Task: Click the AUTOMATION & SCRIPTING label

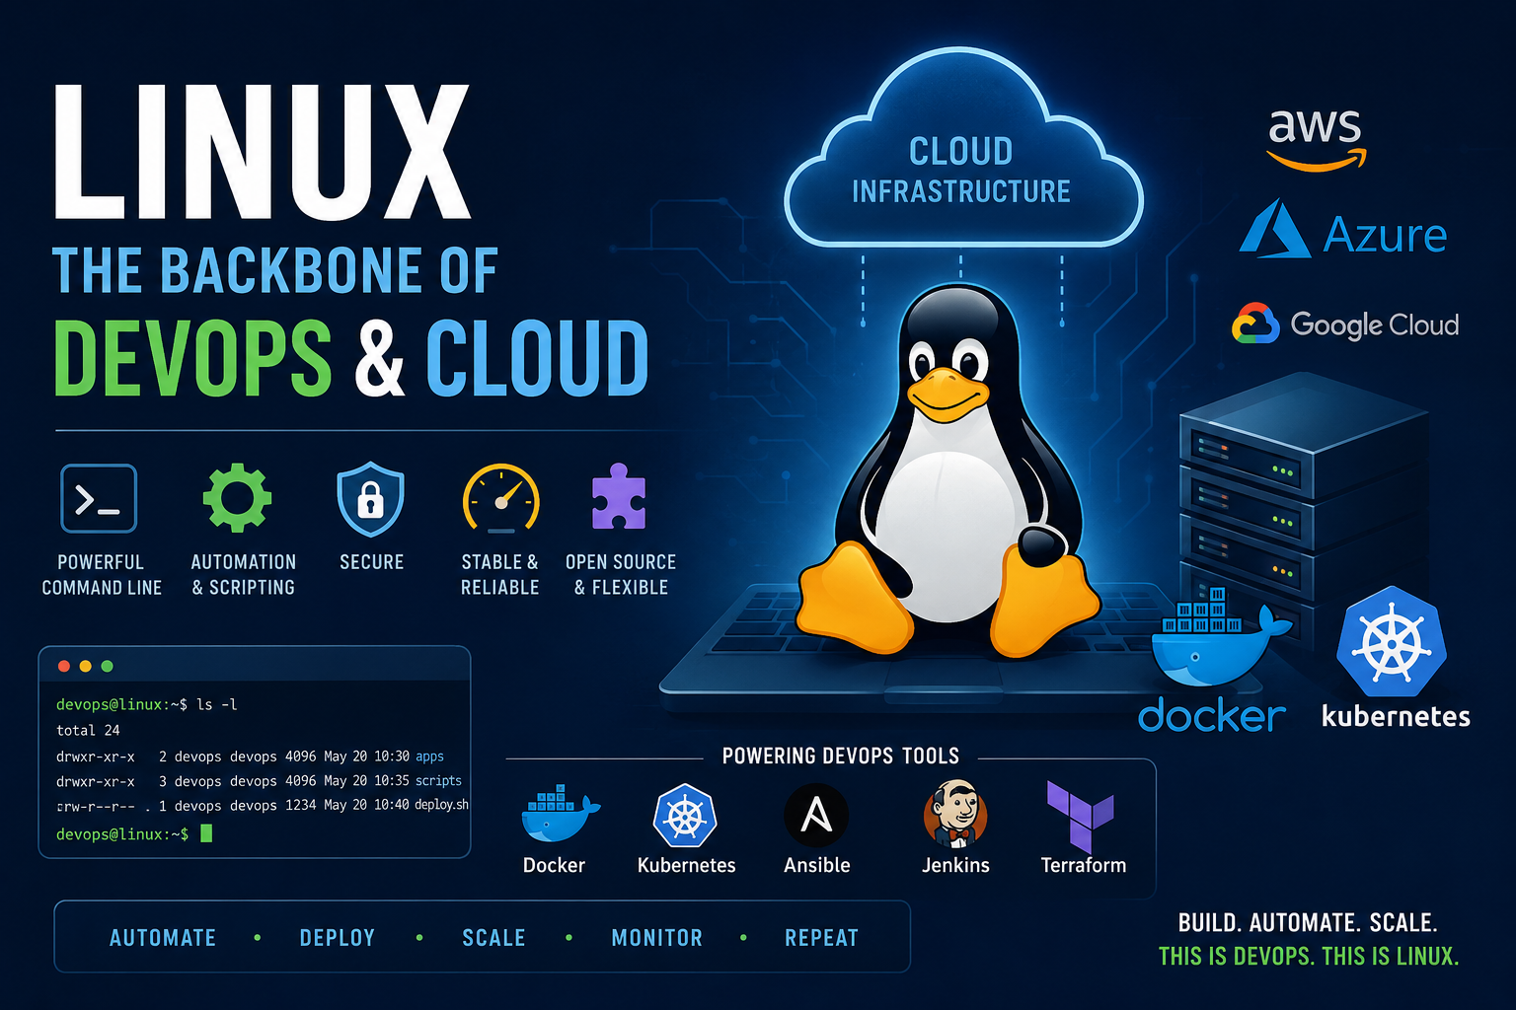Action: (x=243, y=574)
